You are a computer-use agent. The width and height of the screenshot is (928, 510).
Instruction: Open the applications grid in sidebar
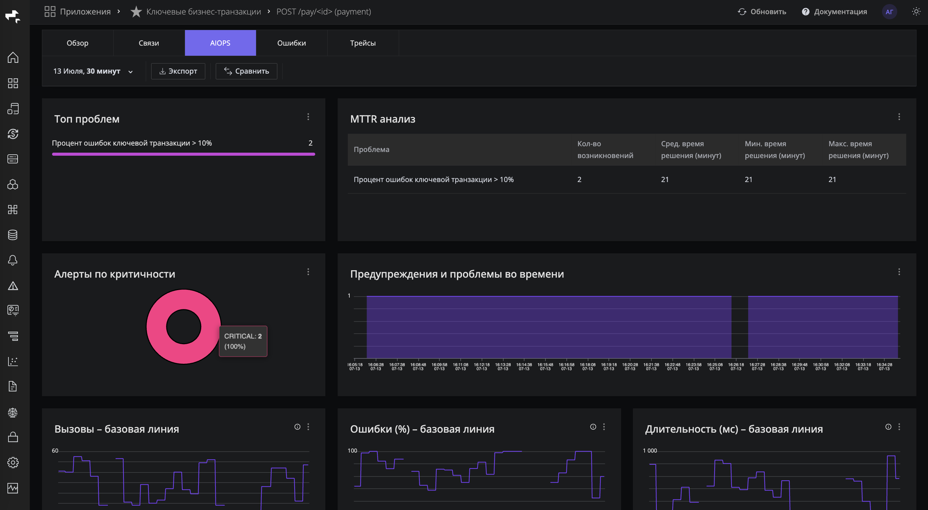pyautogui.click(x=13, y=83)
